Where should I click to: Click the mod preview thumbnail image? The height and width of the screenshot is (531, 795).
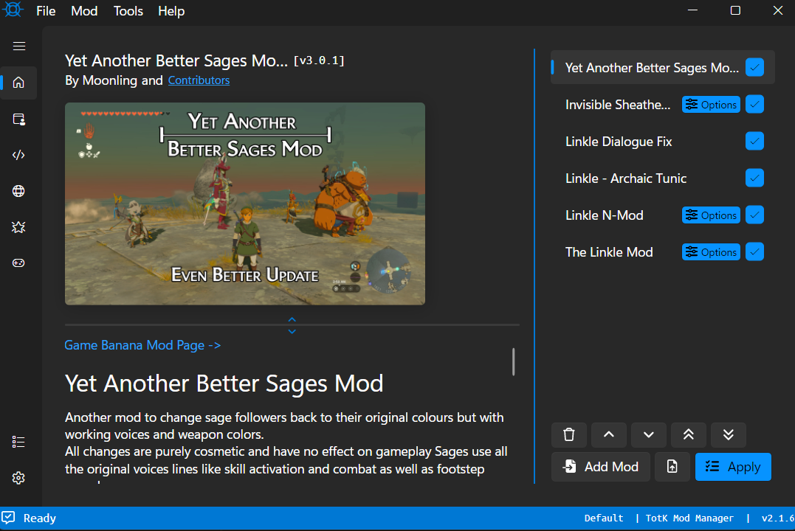pyautogui.click(x=245, y=204)
